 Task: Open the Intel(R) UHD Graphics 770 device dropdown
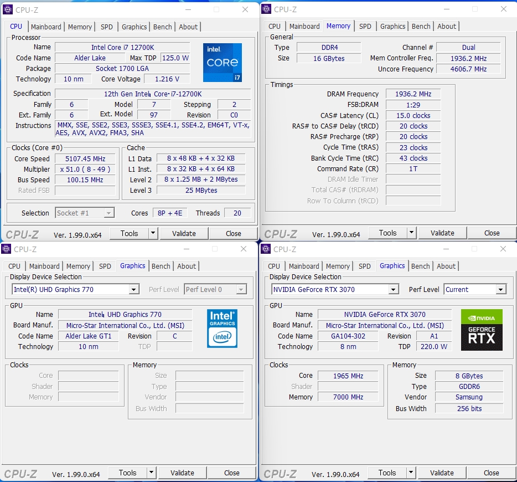point(133,289)
